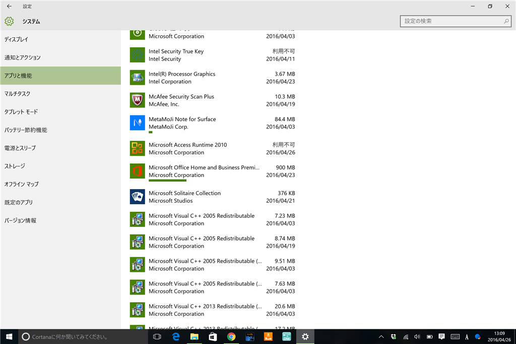
Task: Click the Intel(R) Processor Graphics icon
Action: [x=137, y=78]
